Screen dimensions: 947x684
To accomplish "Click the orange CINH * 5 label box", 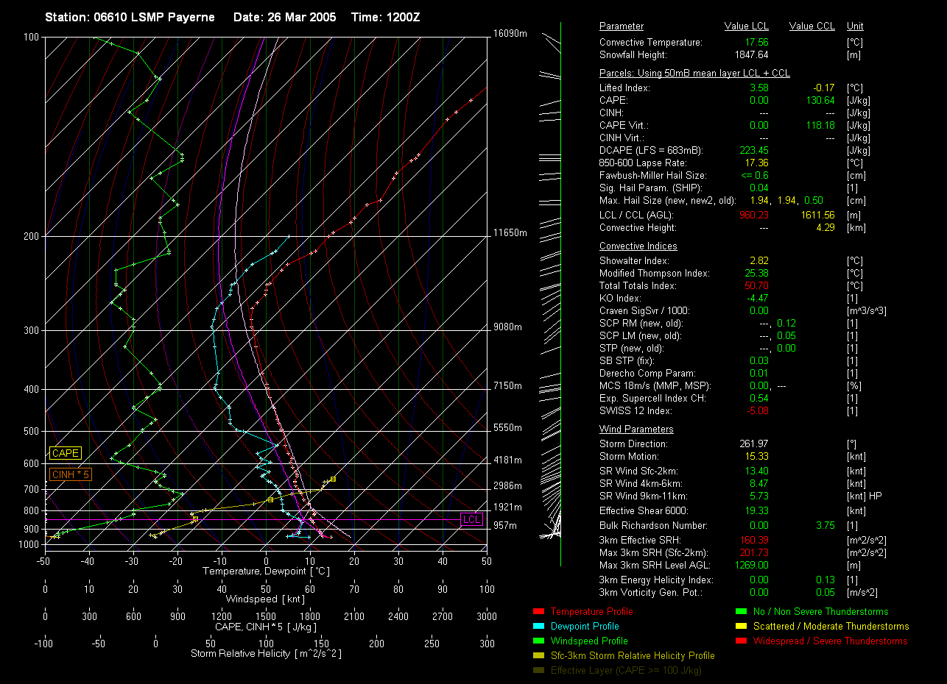I will pos(71,475).
